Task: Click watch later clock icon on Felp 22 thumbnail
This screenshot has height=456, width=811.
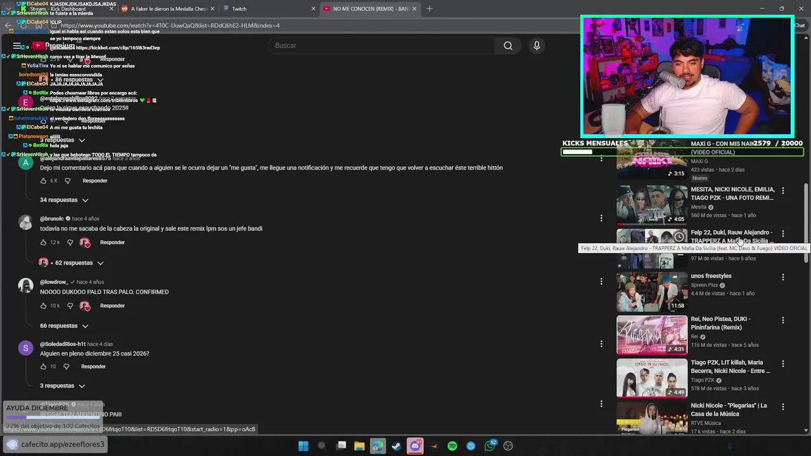Action: pyautogui.click(x=679, y=237)
